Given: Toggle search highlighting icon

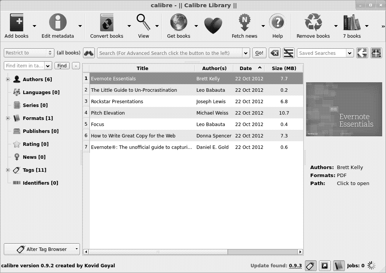Looking at the screenshot, I should coord(289,53).
